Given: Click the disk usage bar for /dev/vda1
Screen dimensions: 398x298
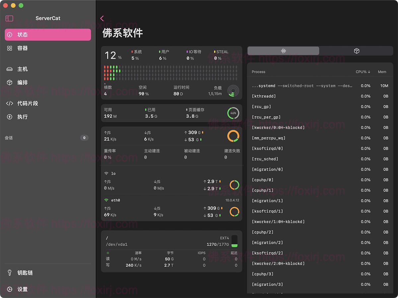Looking at the screenshot, I should pyautogui.click(x=234, y=241).
